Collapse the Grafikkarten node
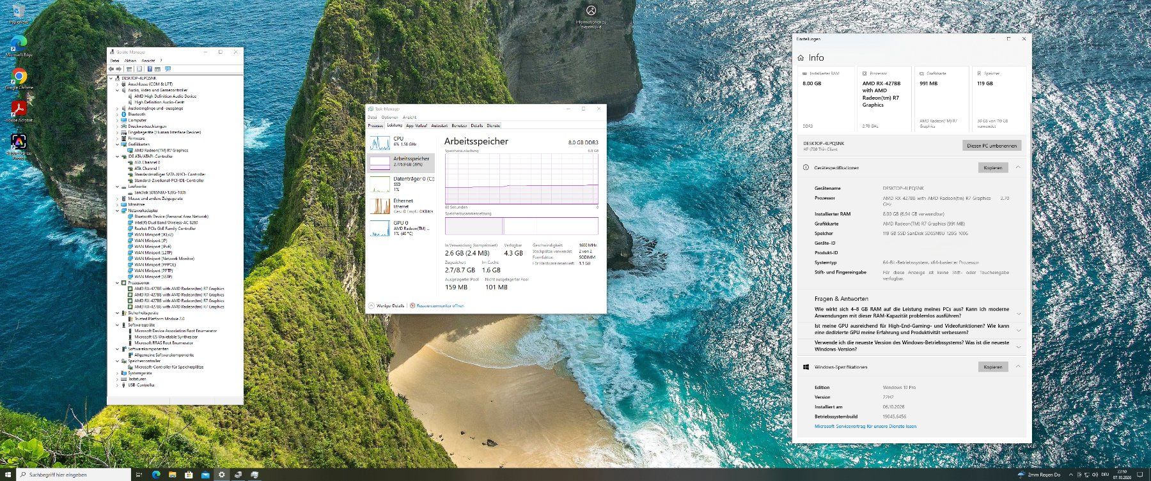Screen dimensions: 1151x481 (x=118, y=144)
